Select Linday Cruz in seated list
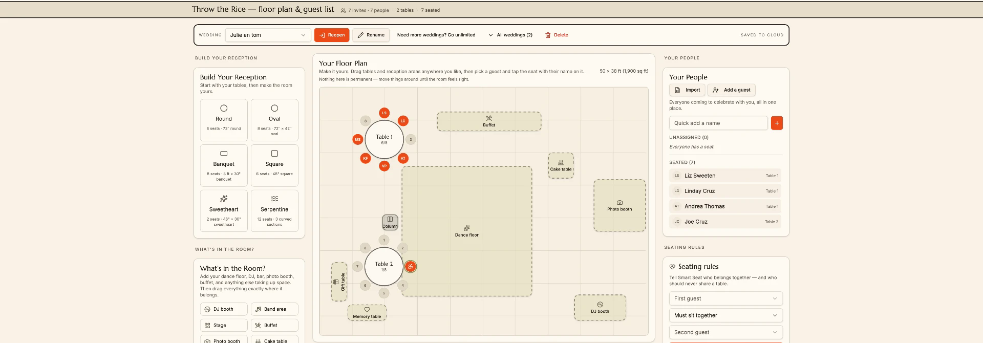 tap(726, 191)
